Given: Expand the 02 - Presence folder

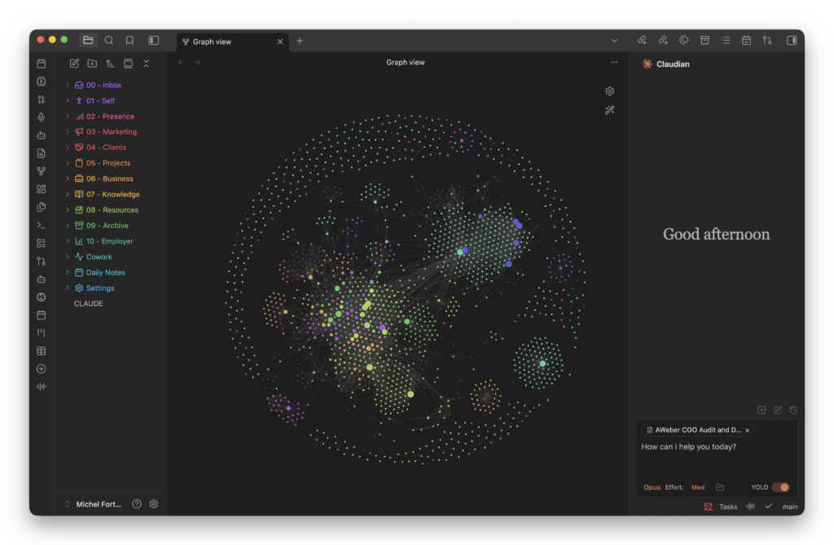Looking at the screenshot, I should click(67, 116).
